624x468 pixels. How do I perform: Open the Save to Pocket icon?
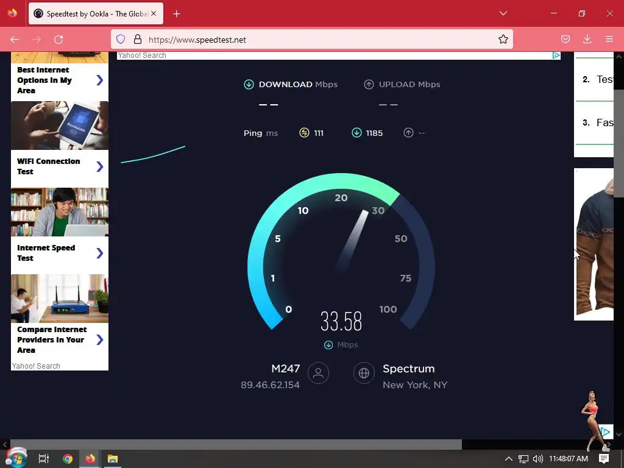click(565, 40)
